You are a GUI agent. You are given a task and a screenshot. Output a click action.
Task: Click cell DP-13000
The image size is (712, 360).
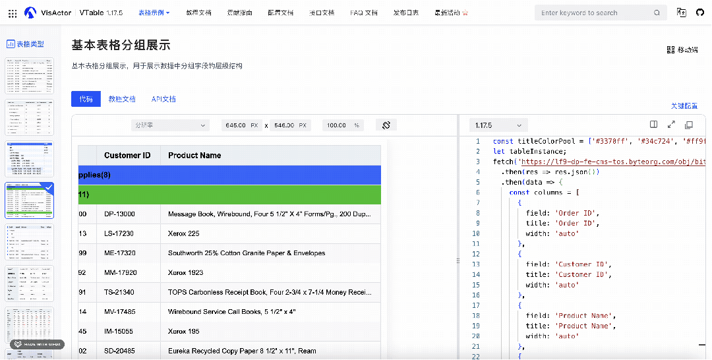[x=129, y=214]
